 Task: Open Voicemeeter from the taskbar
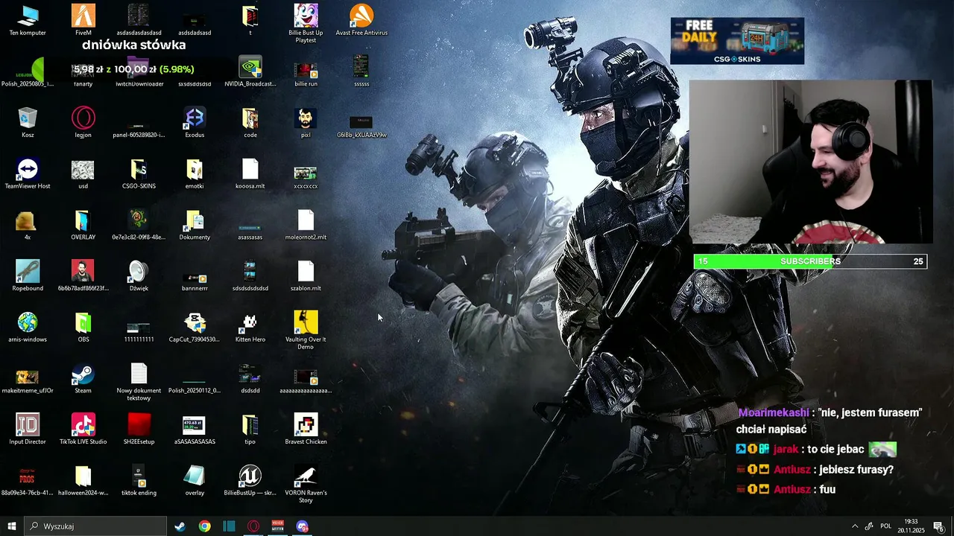(x=278, y=526)
